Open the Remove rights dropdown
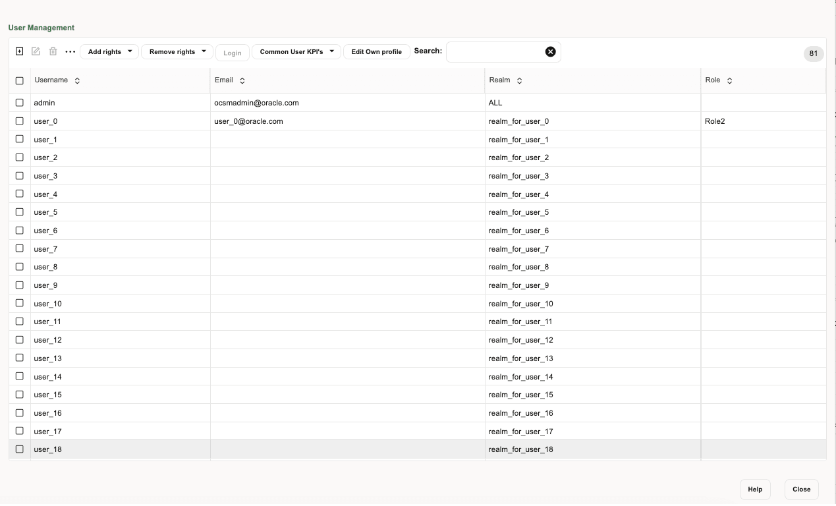836x506 pixels. coord(177,51)
